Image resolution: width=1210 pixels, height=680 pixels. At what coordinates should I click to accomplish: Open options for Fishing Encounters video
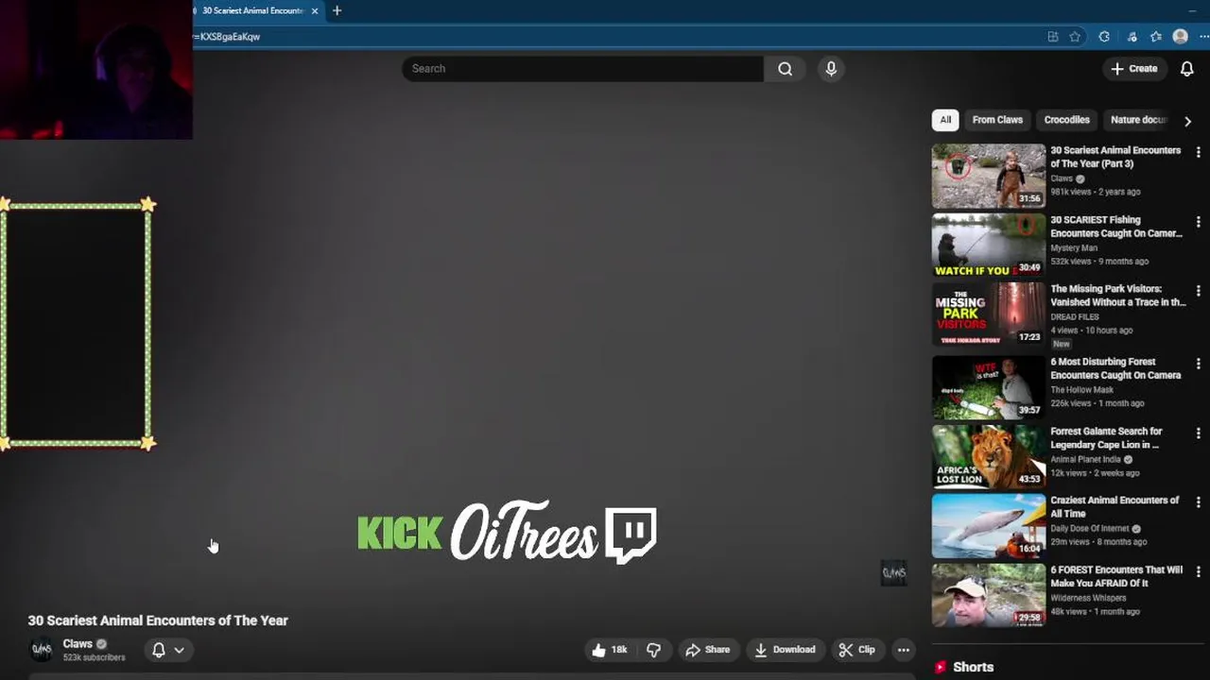pos(1198,222)
